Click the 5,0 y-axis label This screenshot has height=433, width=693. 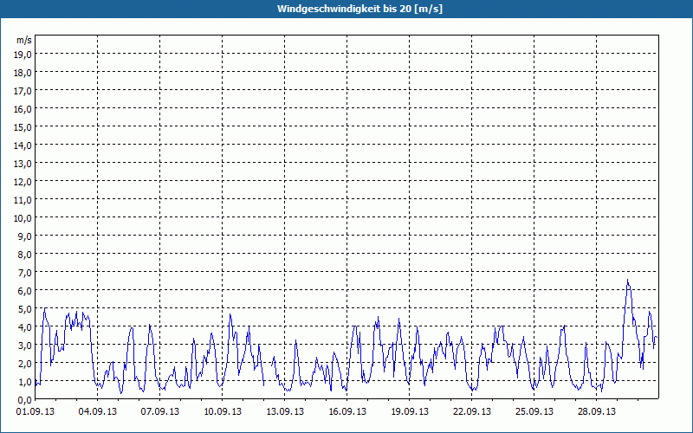(x=25, y=308)
